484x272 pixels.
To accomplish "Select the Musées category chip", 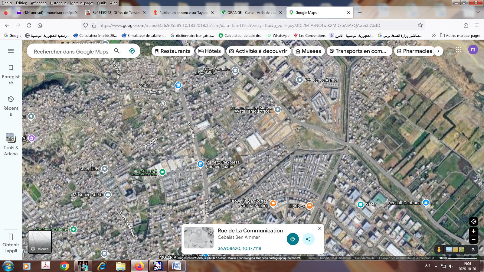I will [309, 51].
